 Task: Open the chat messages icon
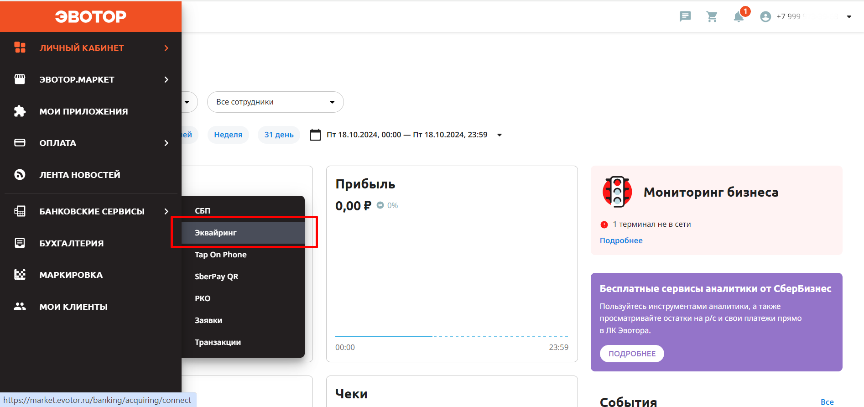(685, 17)
